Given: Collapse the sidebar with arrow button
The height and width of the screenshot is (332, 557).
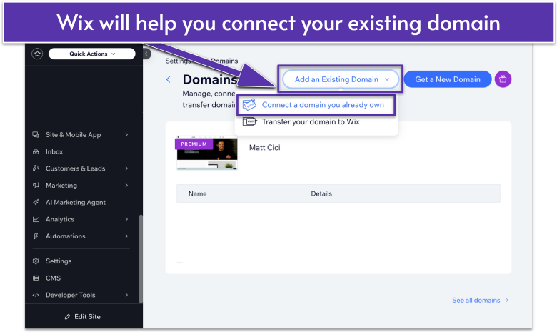Looking at the screenshot, I should pyautogui.click(x=146, y=54).
